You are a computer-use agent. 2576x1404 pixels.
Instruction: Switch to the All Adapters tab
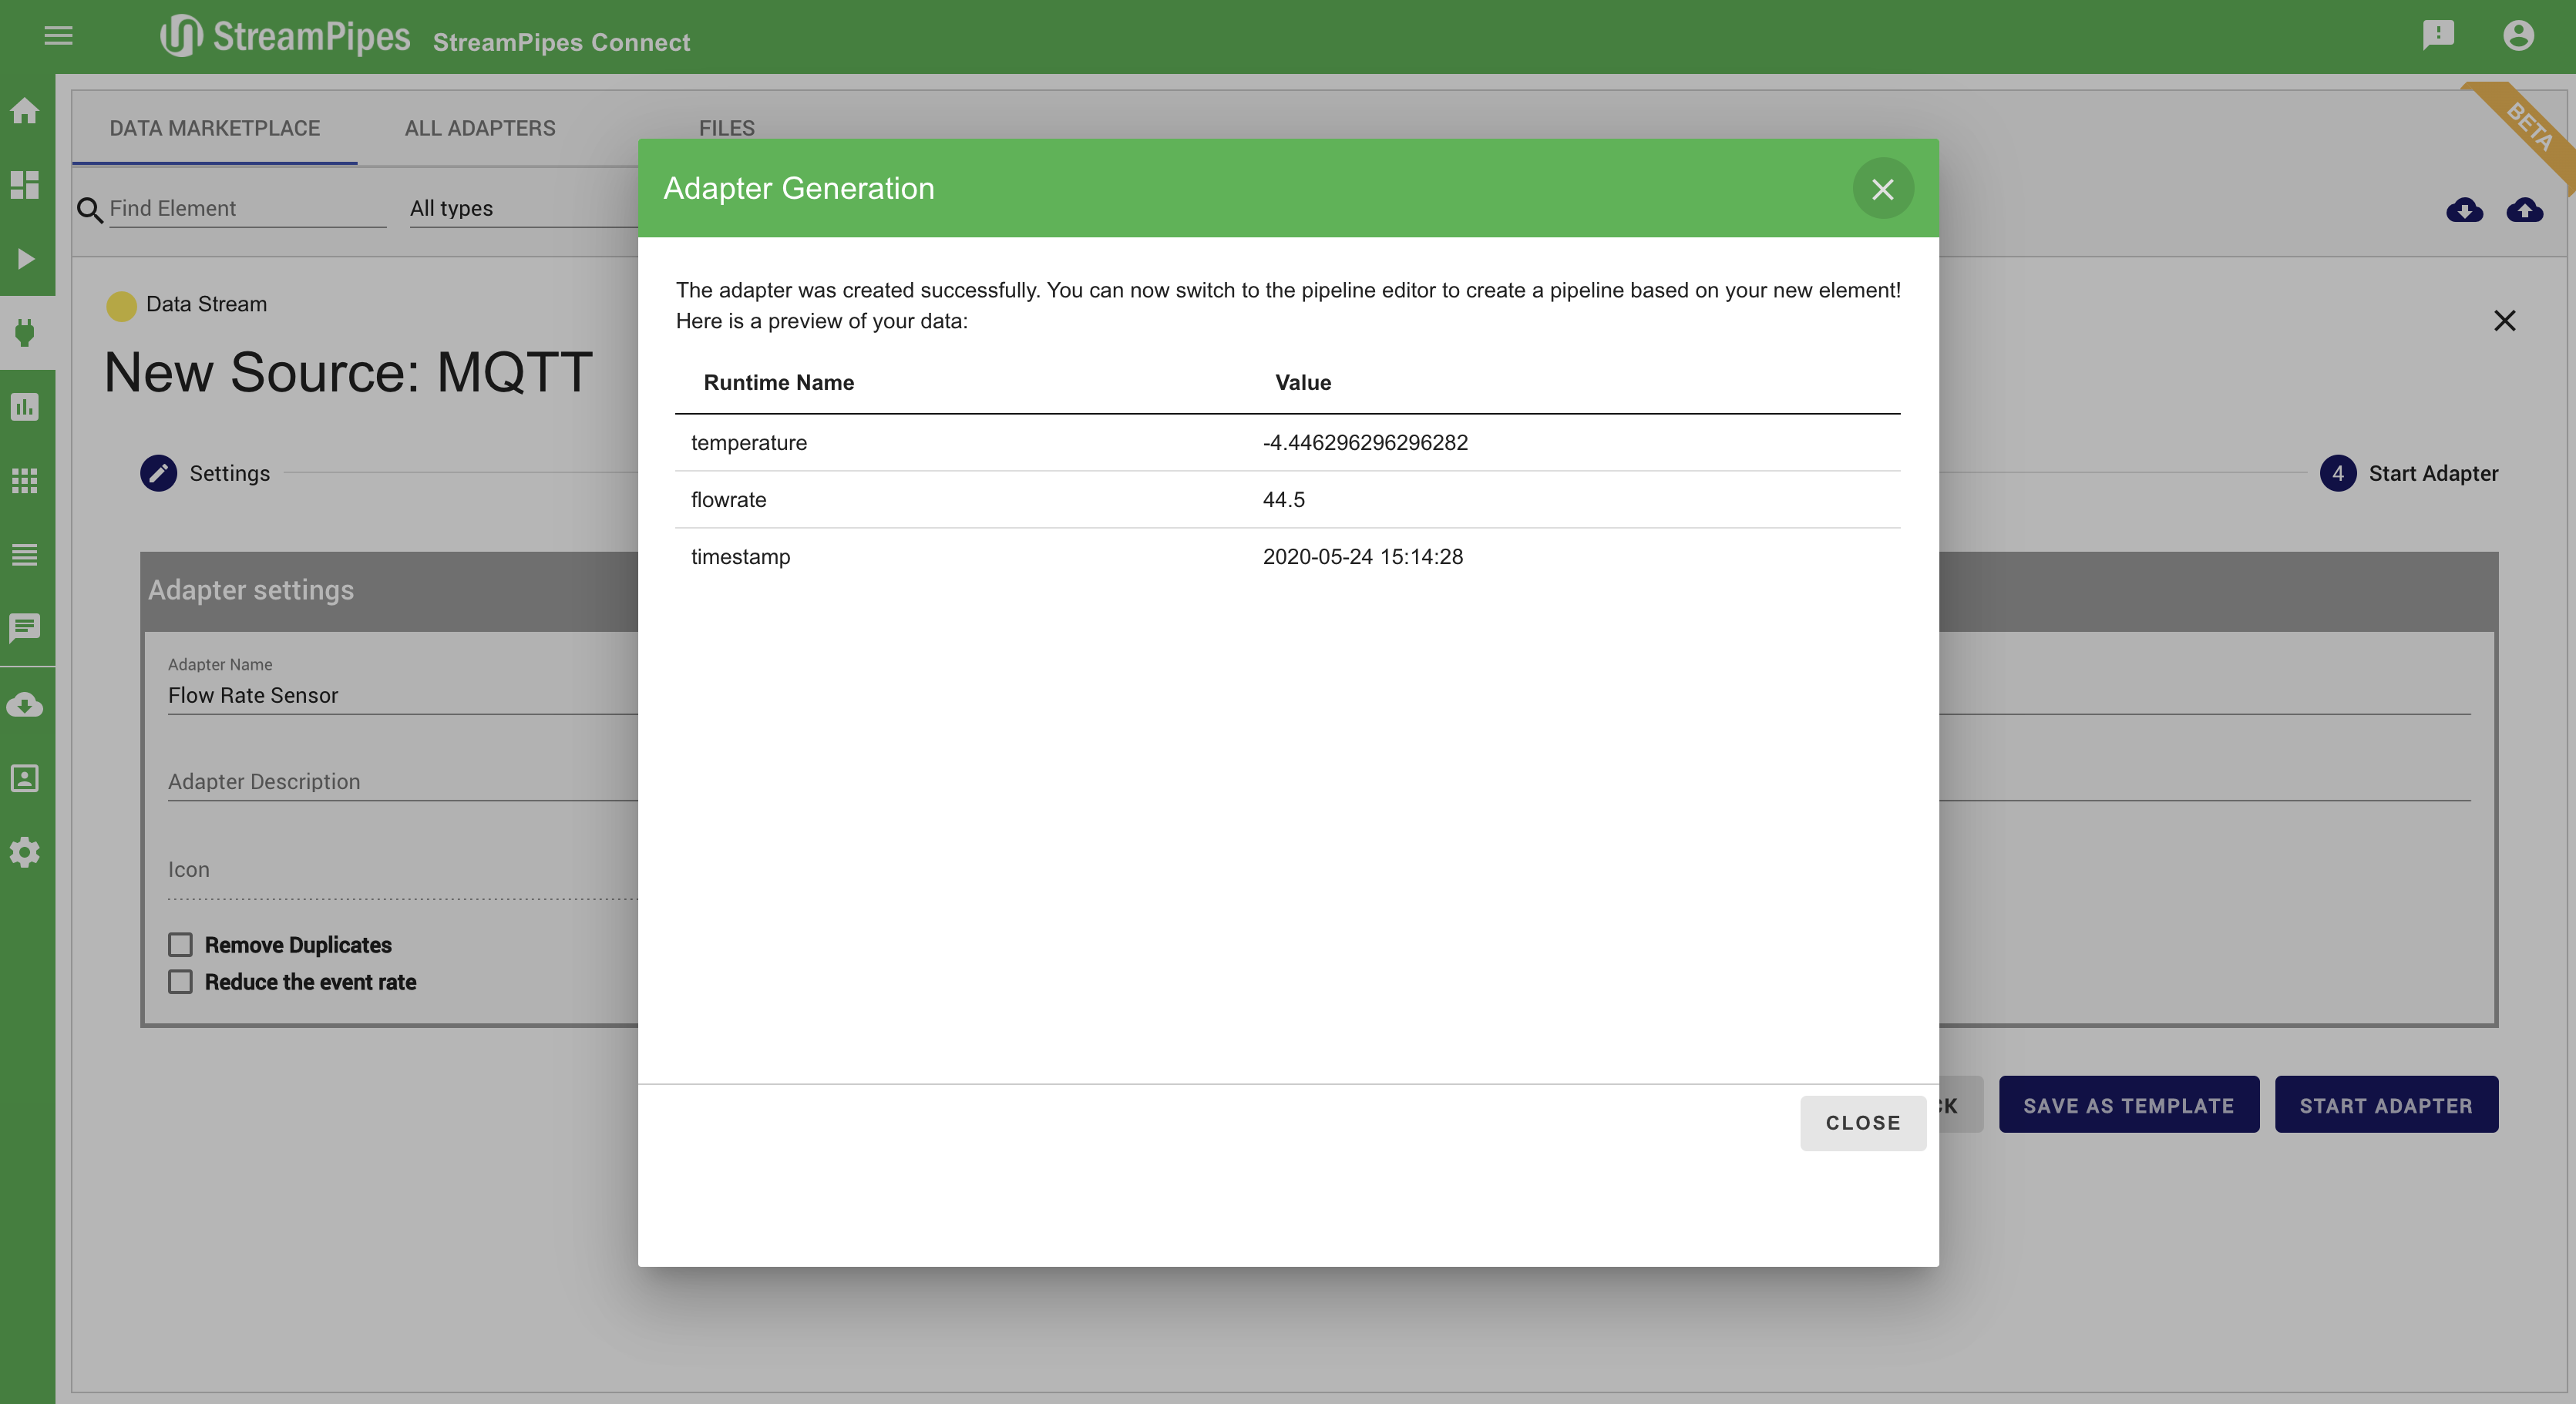pos(480,128)
